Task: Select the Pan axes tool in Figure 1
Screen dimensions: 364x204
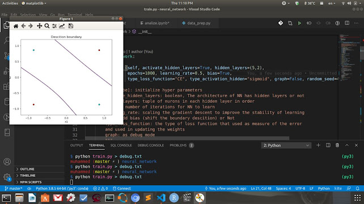Action: point(40,26)
